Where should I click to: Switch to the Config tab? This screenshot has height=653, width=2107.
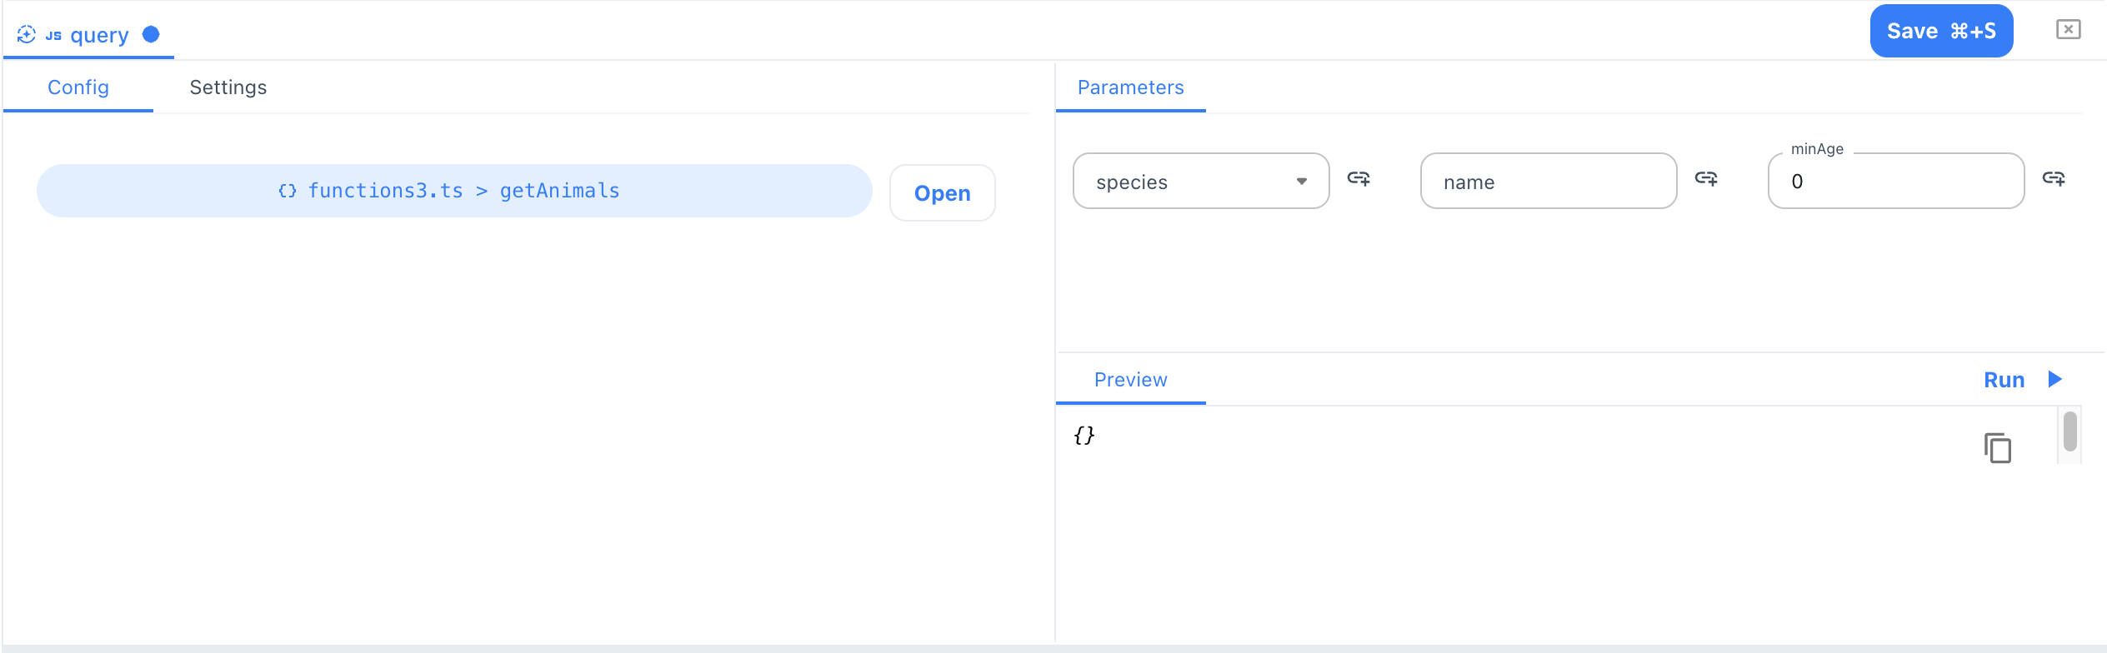point(78,87)
